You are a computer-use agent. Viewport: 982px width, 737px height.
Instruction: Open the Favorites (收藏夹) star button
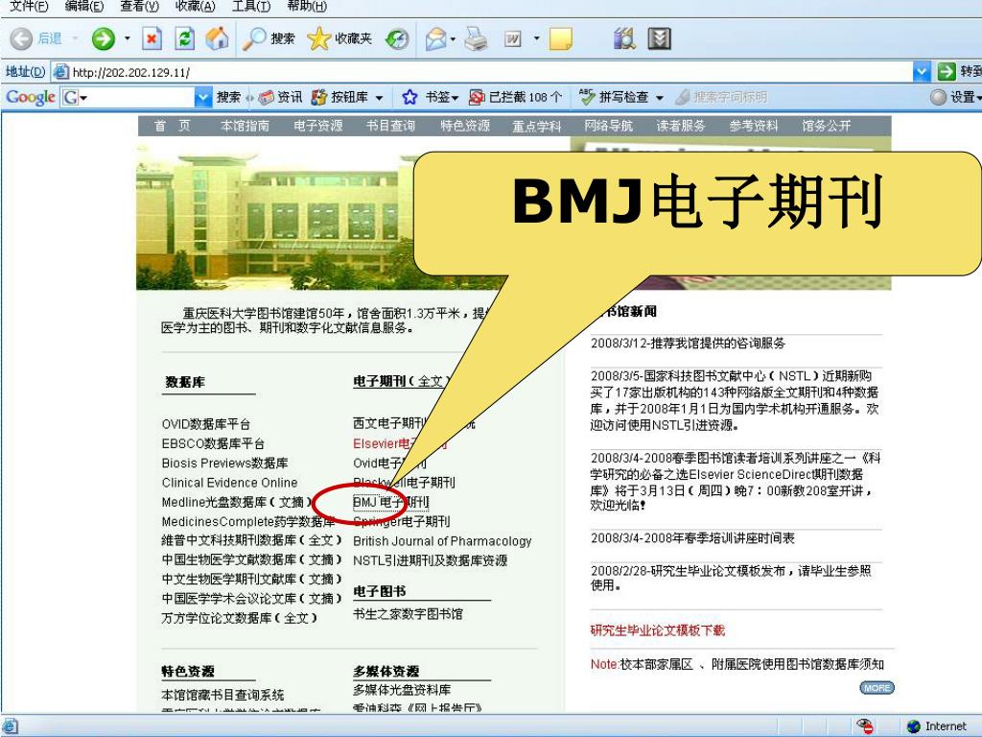point(340,38)
